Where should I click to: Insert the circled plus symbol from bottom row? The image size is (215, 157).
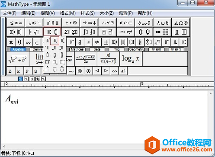coord(88,71)
